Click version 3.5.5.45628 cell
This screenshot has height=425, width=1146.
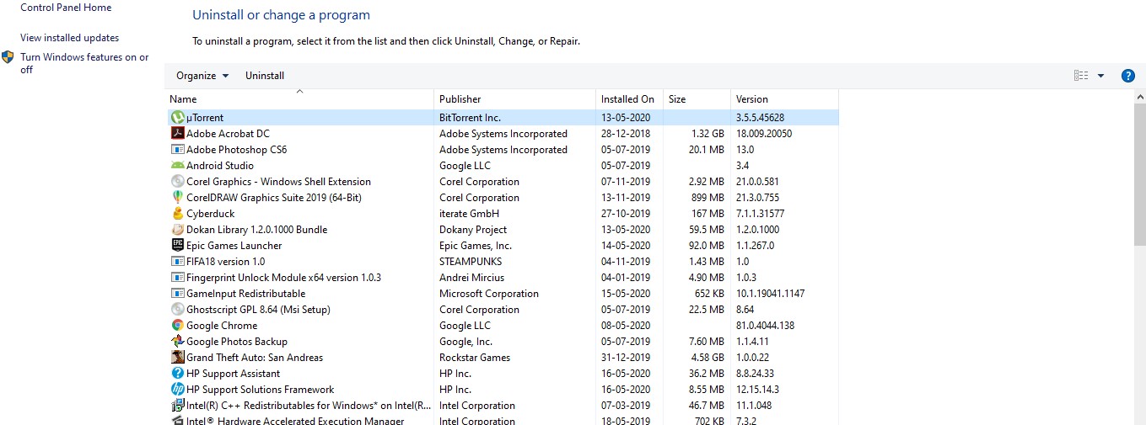pyautogui.click(x=760, y=118)
